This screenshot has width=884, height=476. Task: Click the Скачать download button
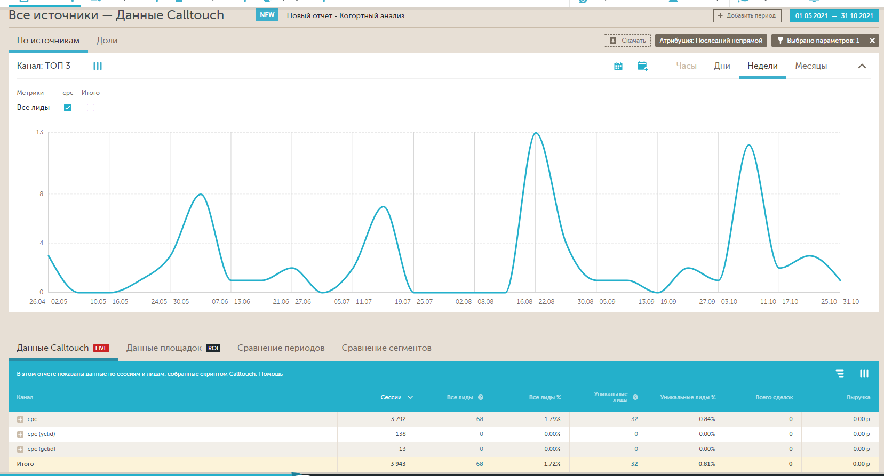click(627, 41)
